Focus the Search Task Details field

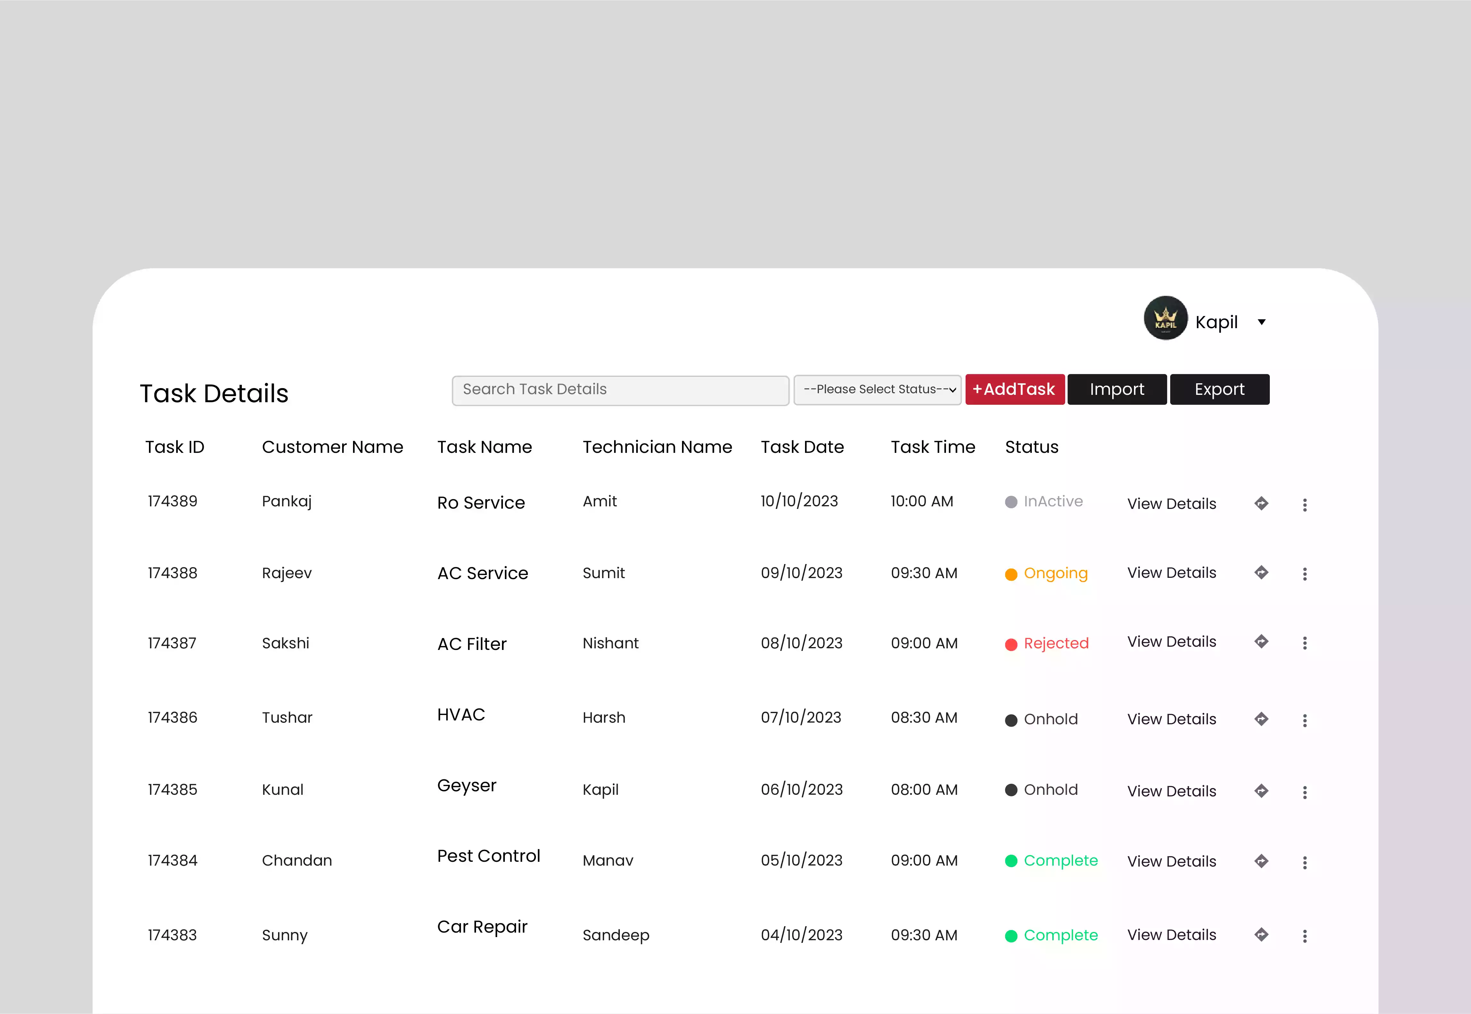tap(620, 390)
